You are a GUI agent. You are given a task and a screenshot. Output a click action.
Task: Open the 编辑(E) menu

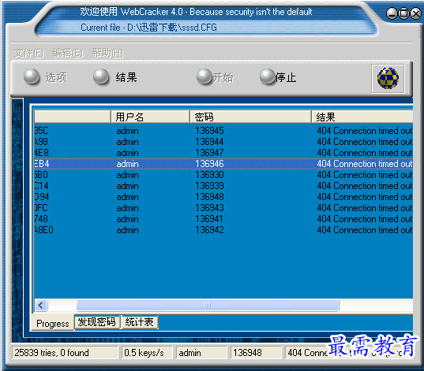68,53
